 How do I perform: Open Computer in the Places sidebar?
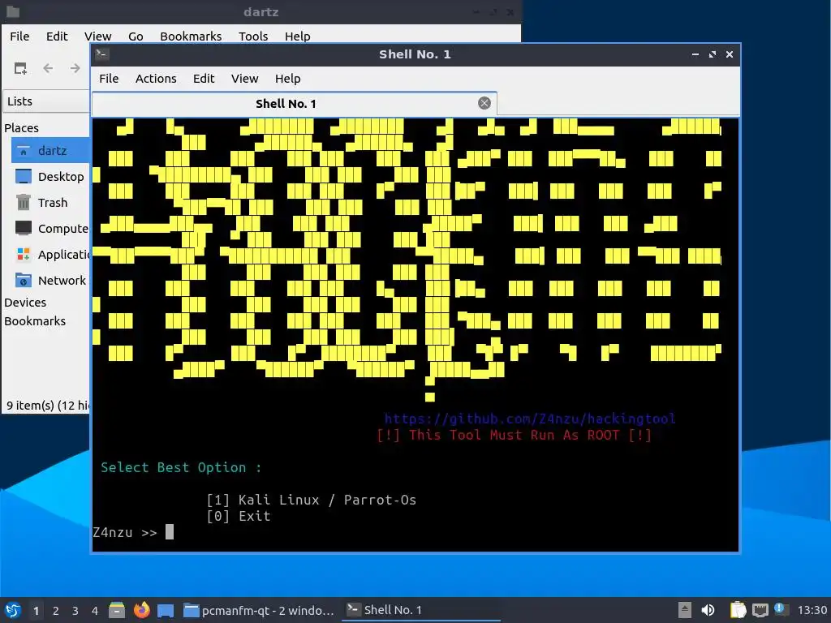50,229
